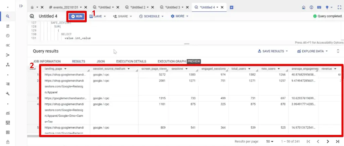
Task: Close the *Untitled 4 tab
Action: [x=222, y=7]
